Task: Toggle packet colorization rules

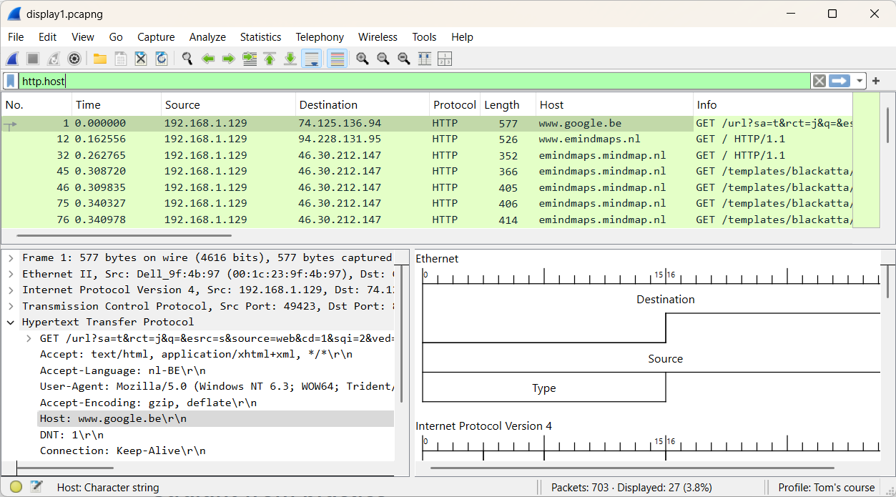Action: (x=338, y=59)
